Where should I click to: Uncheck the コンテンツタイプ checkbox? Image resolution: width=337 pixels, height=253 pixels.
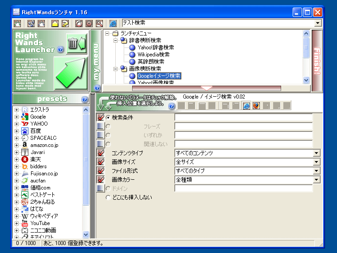pyautogui.click(x=100, y=153)
